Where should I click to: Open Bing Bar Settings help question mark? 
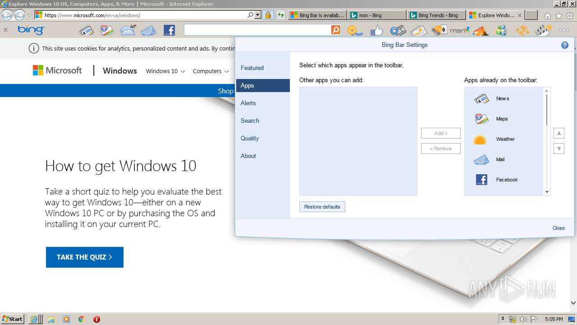[565, 45]
